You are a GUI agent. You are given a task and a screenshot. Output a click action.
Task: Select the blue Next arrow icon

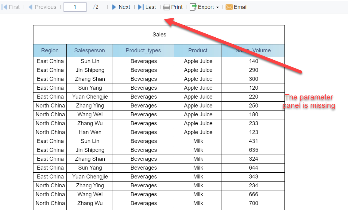tap(114, 7)
